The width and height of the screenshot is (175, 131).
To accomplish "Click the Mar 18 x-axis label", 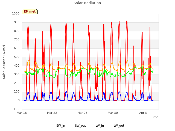I will click(22, 113).
